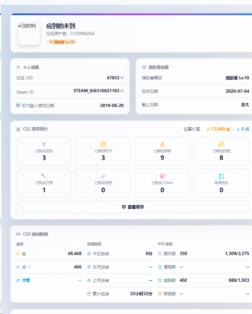
Task: Click the purchased skins figure icon
Action: tap(44, 144)
